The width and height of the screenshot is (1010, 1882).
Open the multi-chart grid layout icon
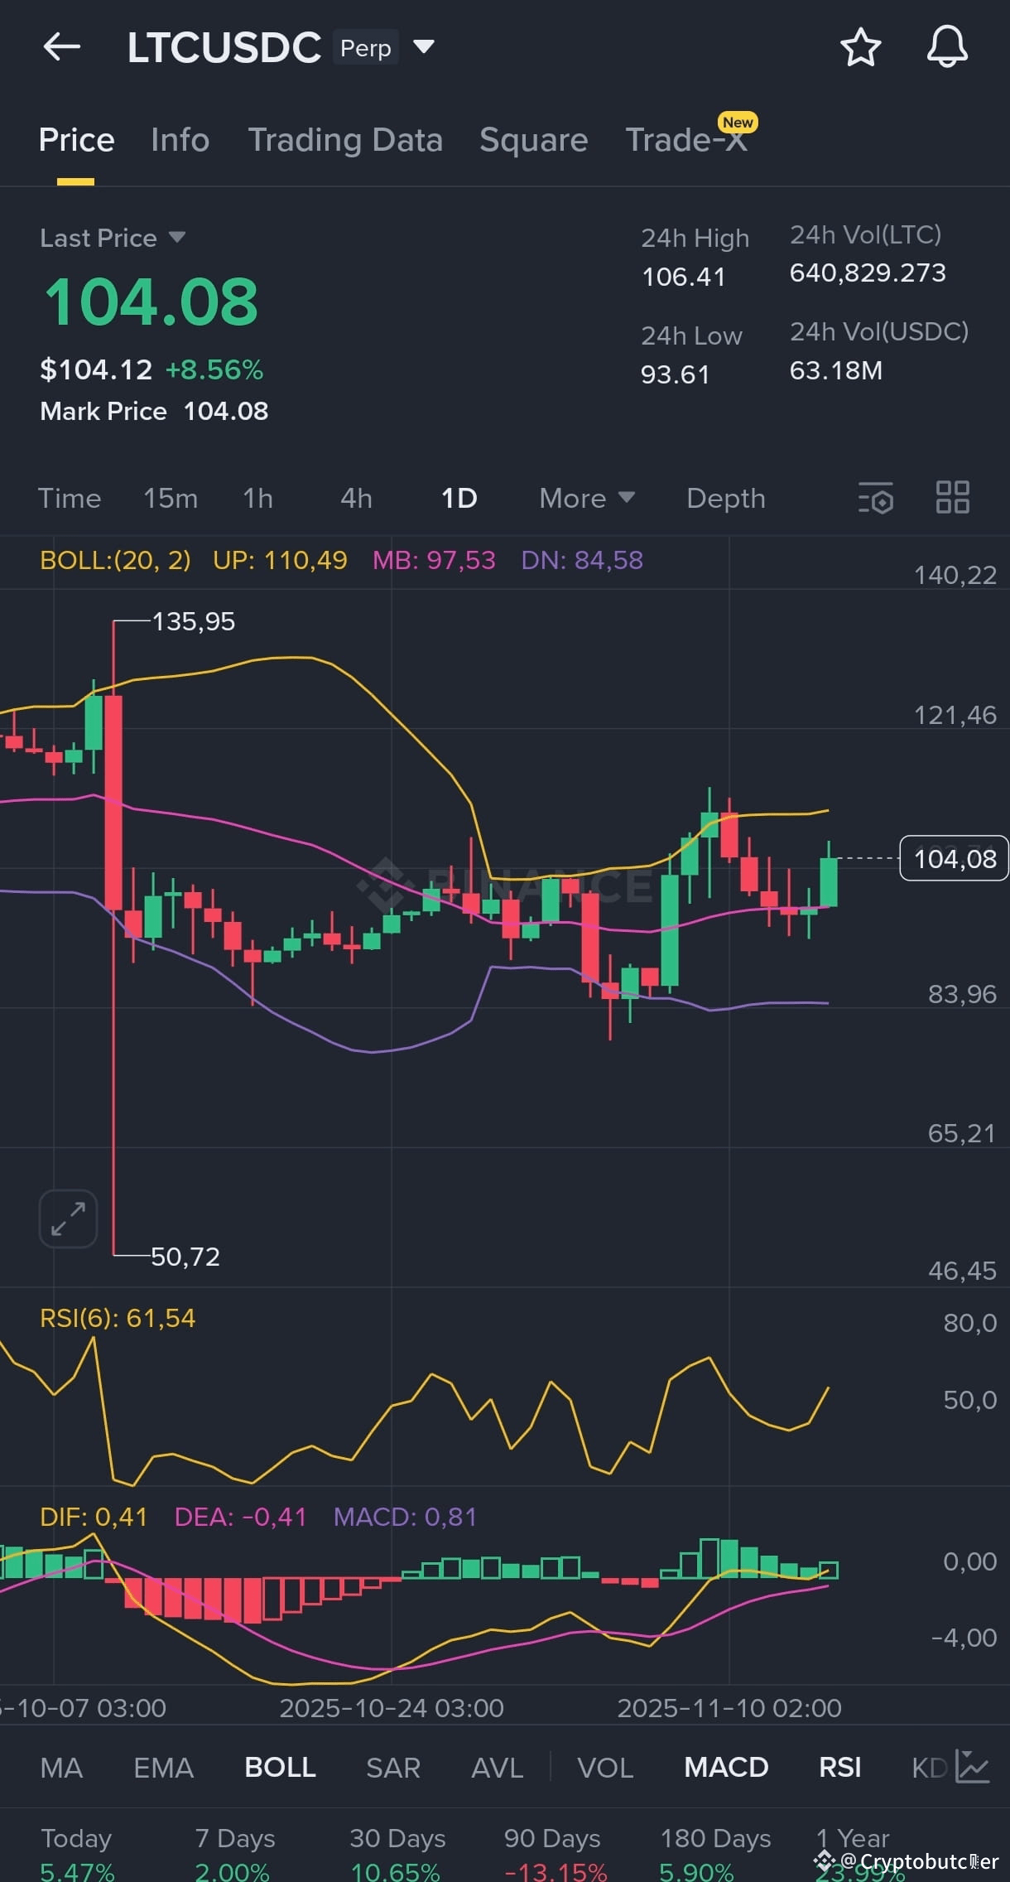952,498
